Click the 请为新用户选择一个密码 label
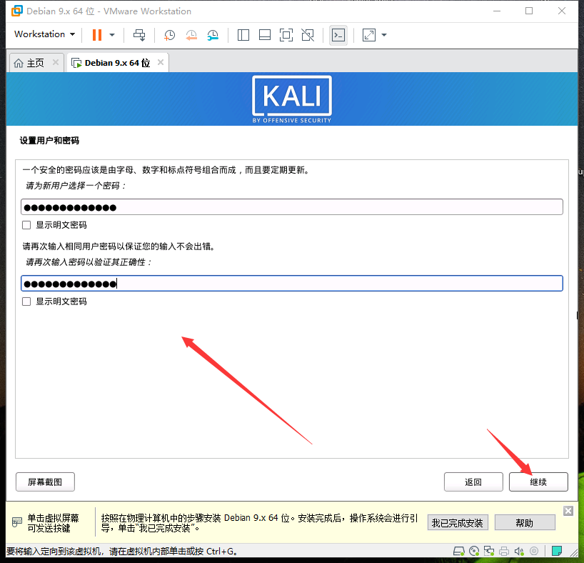The image size is (584, 563). 76,186
